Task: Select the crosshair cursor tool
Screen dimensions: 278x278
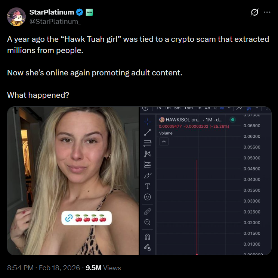Action: (x=147, y=121)
